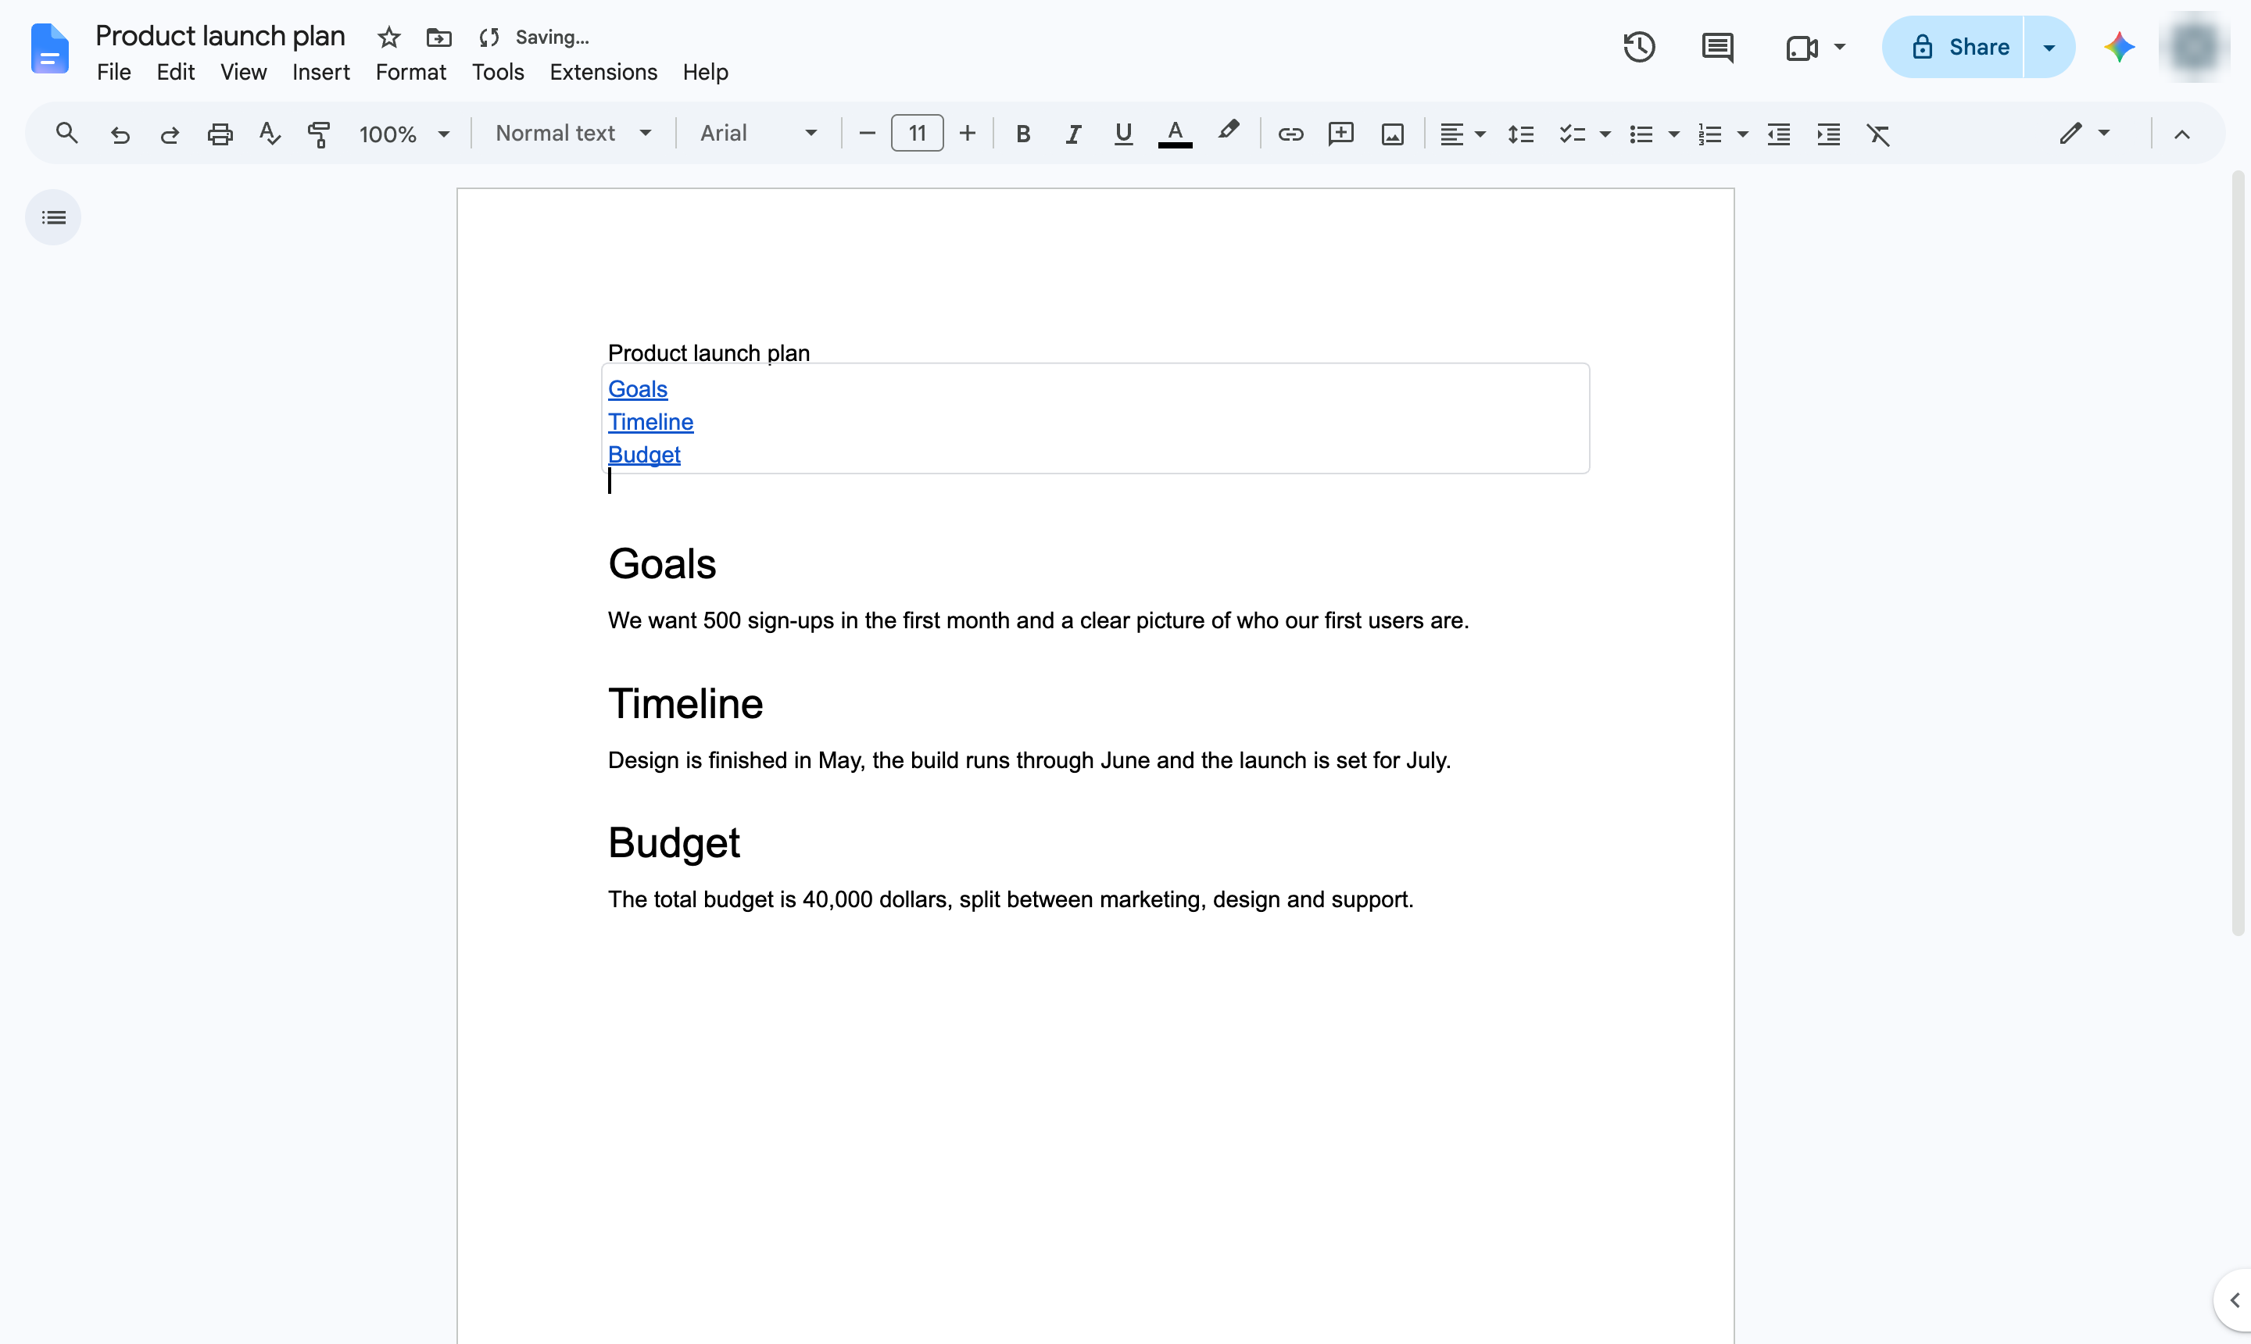Apply a numbered list
This screenshot has width=2251, height=1344.
tap(1709, 134)
